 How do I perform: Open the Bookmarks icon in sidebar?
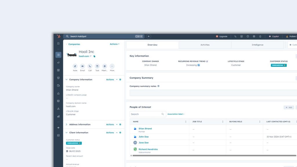pos(58,43)
